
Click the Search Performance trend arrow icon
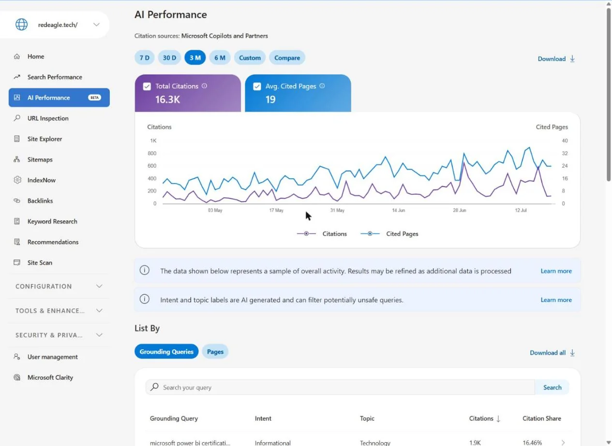click(17, 77)
